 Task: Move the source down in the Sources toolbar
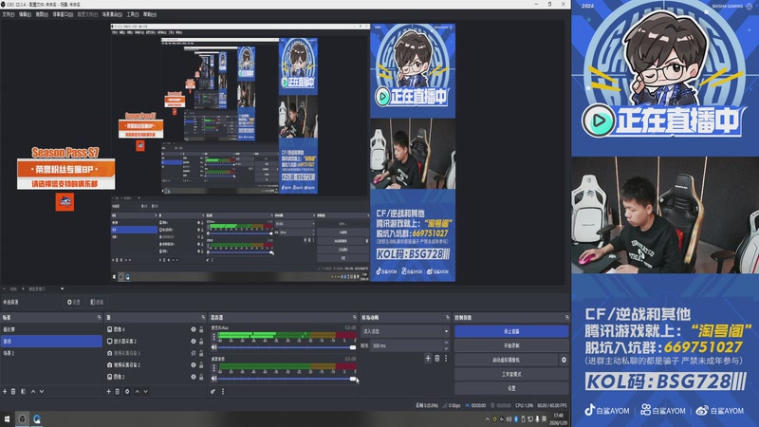(146, 391)
